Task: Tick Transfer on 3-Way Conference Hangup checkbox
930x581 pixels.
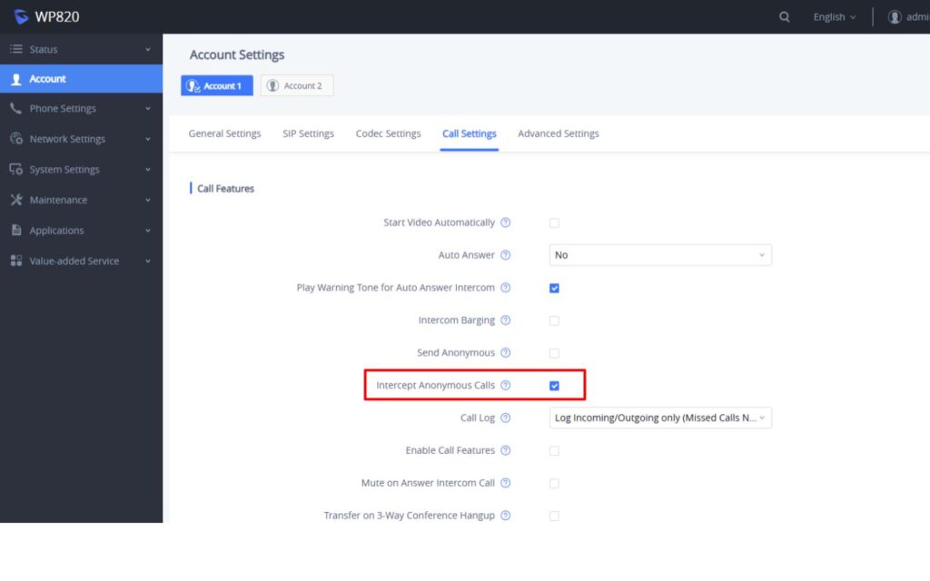Action: coord(554,517)
